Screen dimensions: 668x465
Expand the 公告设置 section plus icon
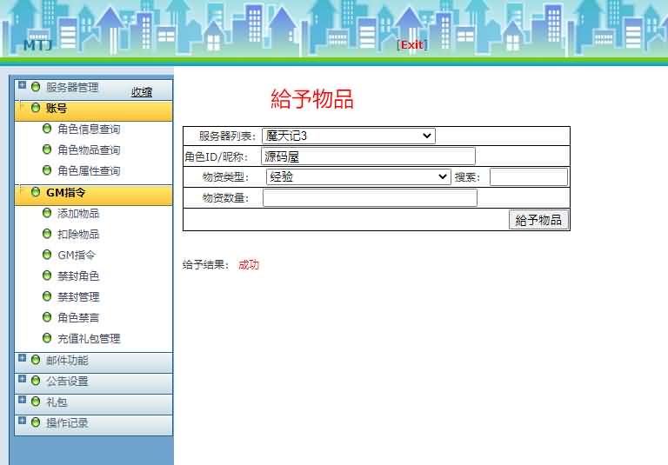pos(23,379)
